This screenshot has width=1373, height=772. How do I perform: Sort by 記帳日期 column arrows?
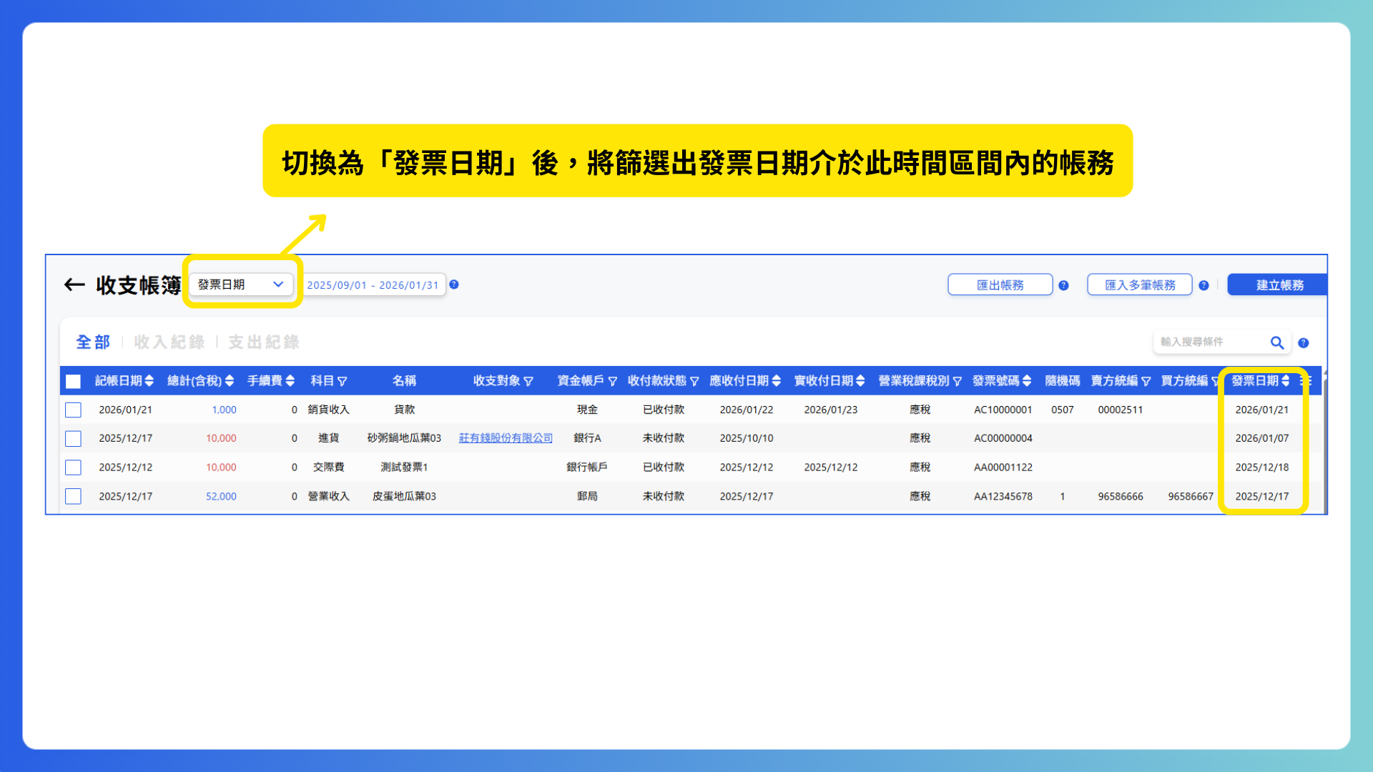(x=149, y=381)
